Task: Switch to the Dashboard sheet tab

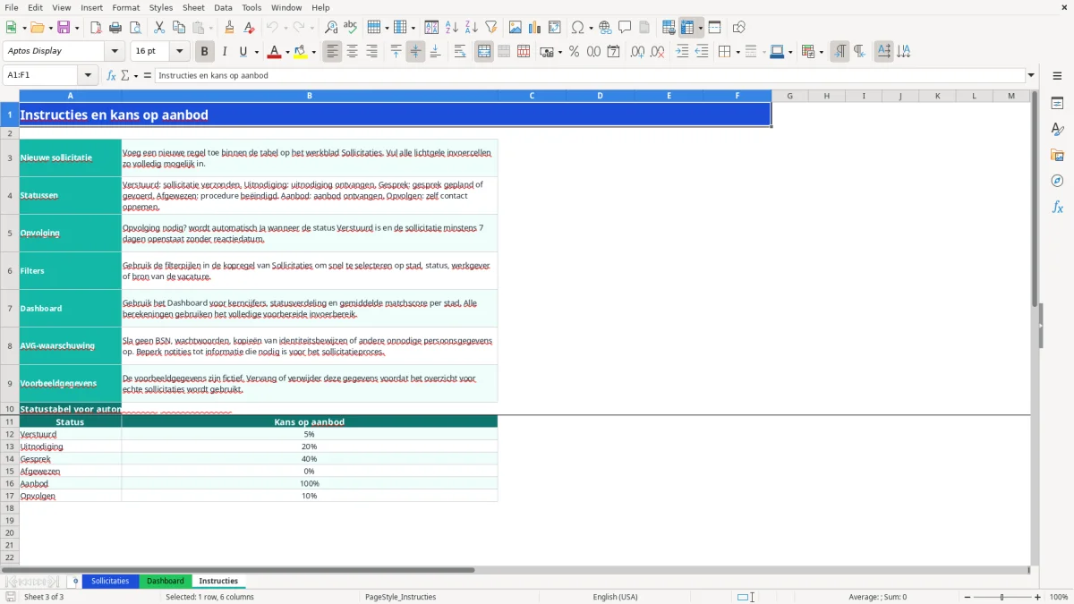Action: click(x=166, y=581)
